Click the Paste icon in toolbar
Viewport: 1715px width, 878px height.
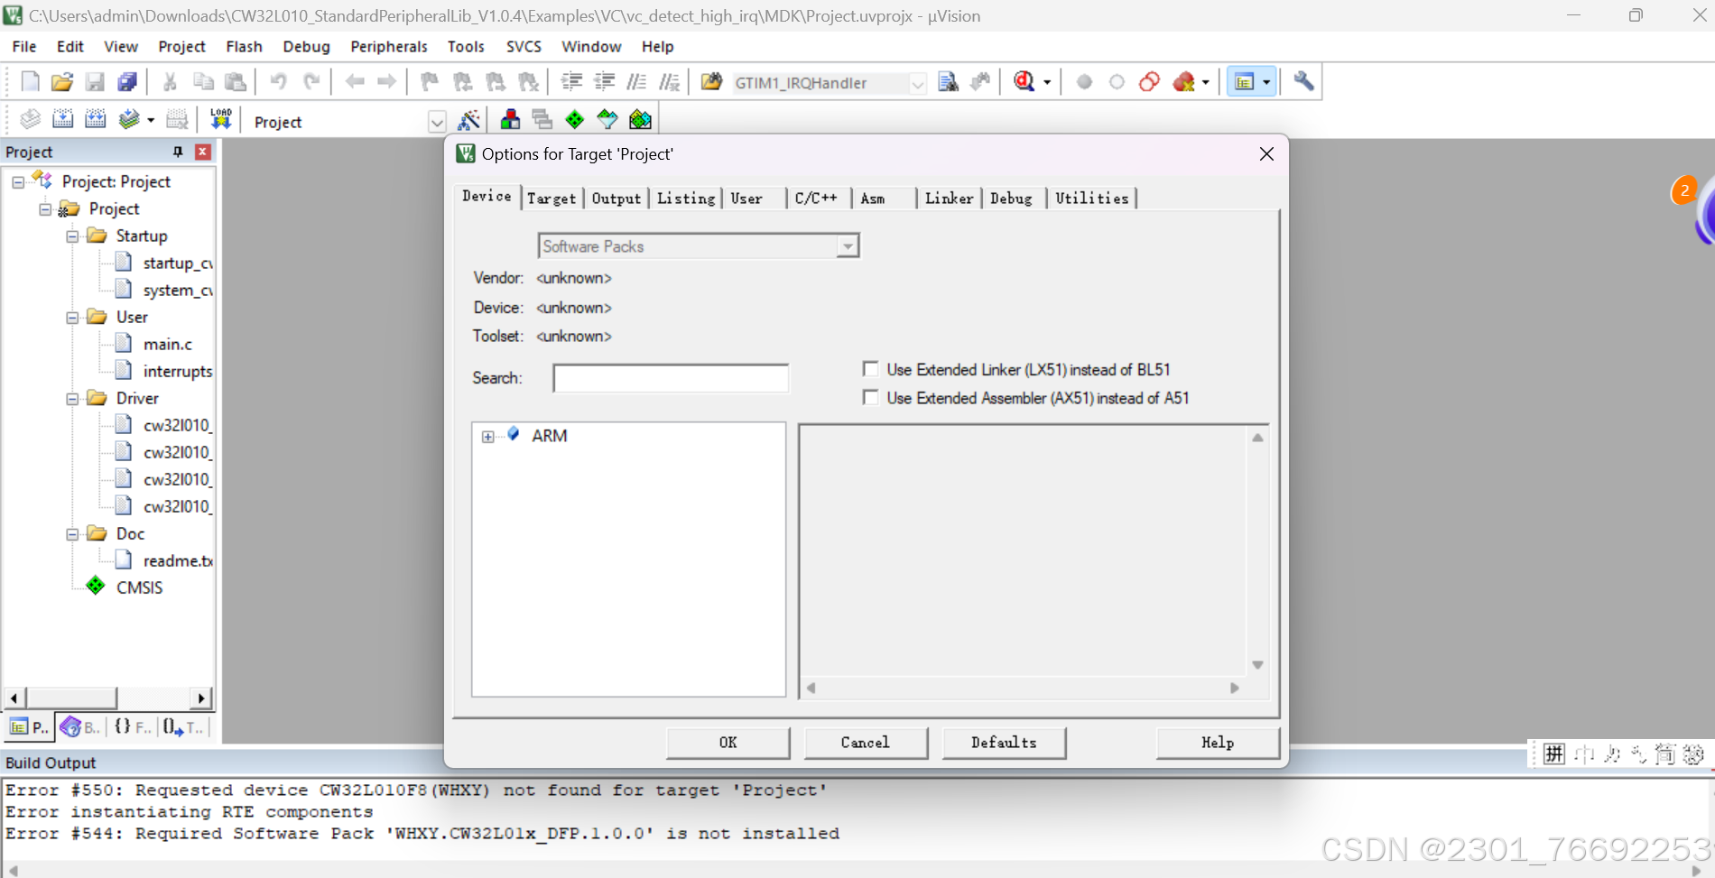point(236,82)
